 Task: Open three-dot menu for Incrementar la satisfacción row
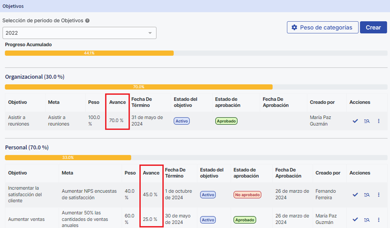coord(379,195)
